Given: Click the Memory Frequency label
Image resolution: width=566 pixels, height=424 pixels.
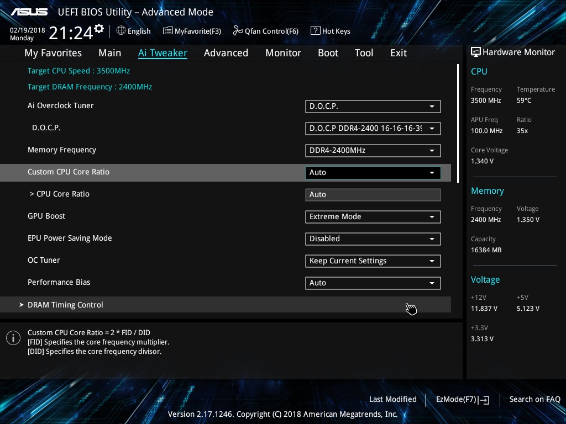Looking at the screenshot, I should pos(62,150).
